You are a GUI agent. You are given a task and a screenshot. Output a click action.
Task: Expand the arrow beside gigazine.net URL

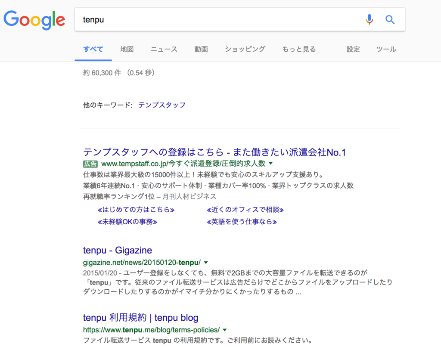206,263
